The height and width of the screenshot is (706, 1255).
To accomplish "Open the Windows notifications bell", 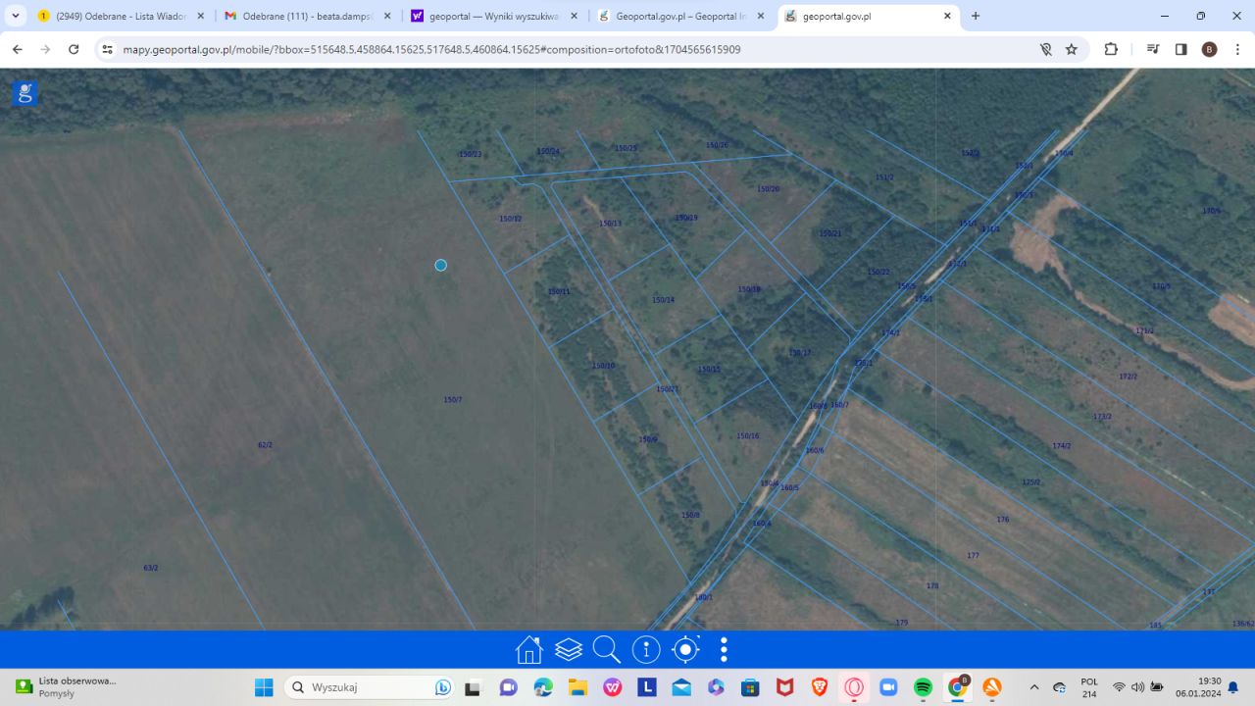I will (1233, 687).
